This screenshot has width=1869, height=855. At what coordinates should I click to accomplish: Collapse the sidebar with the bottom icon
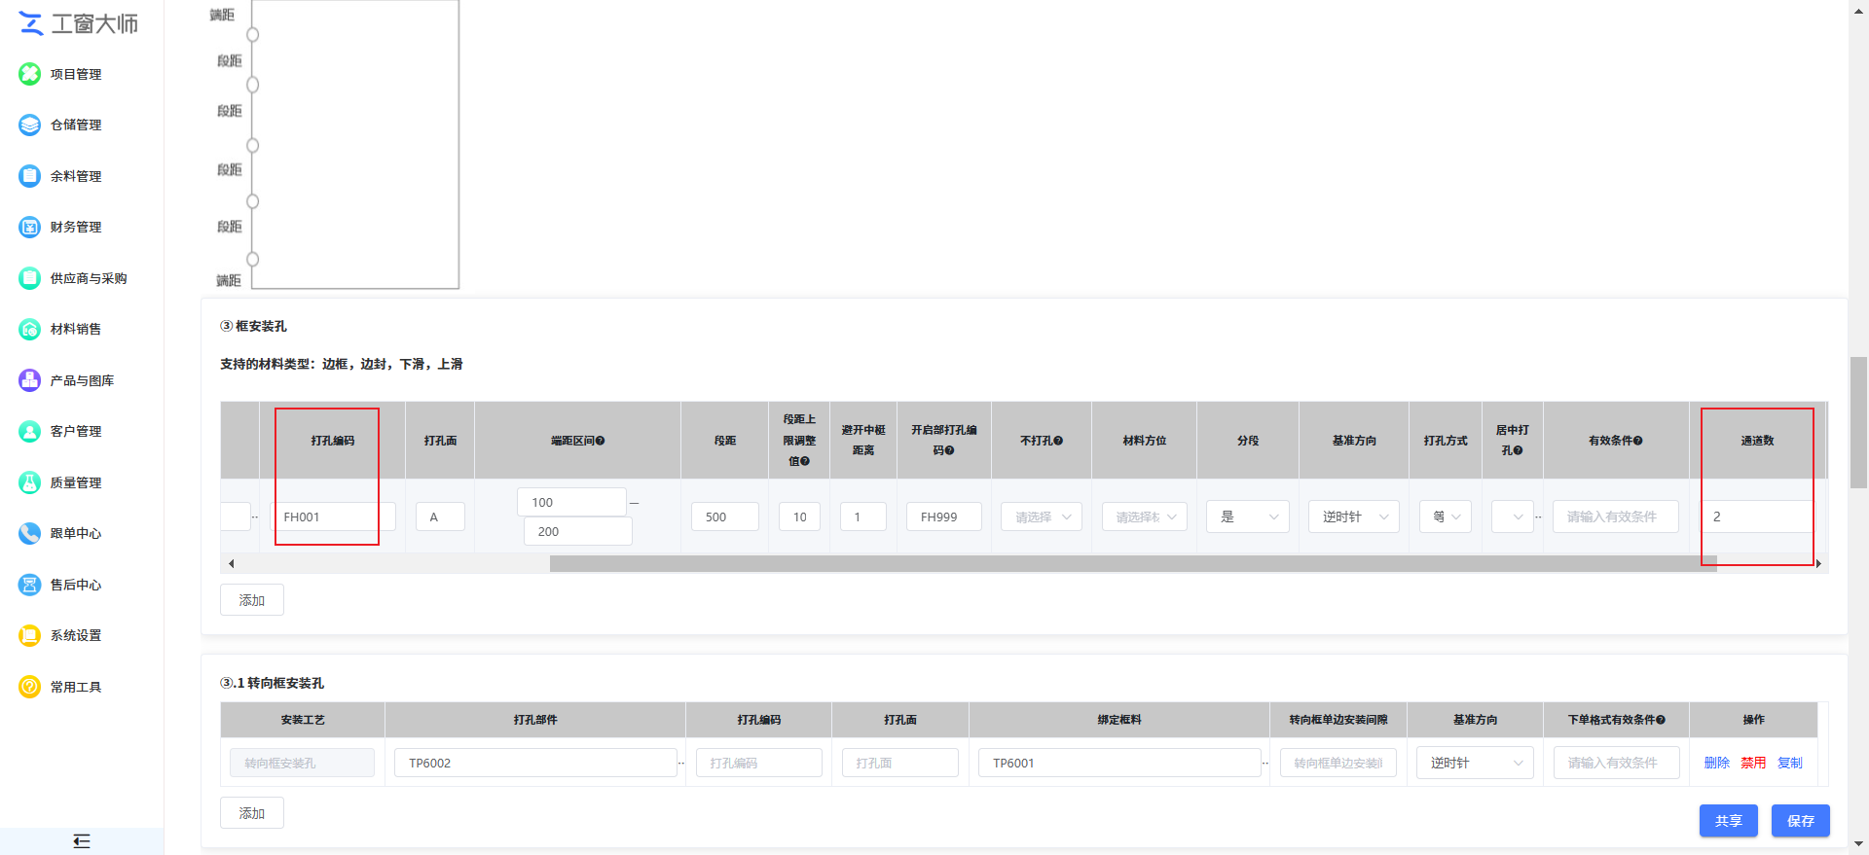82,841
